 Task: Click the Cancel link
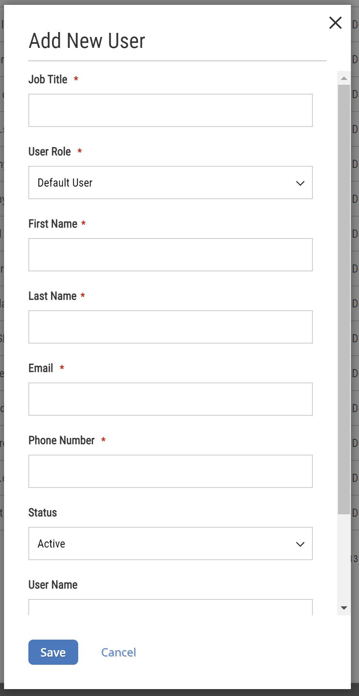(118, 652)
